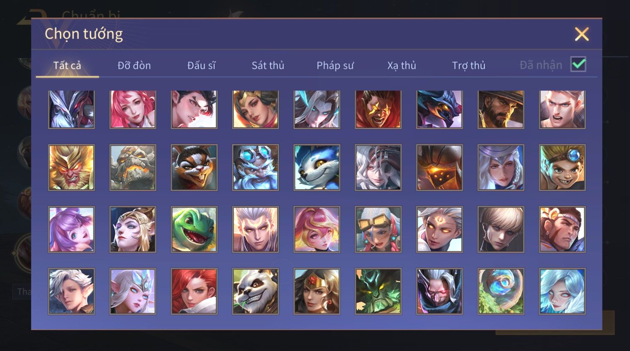Switch to the Đỡ đòn tab

click(x=134, y=66)
